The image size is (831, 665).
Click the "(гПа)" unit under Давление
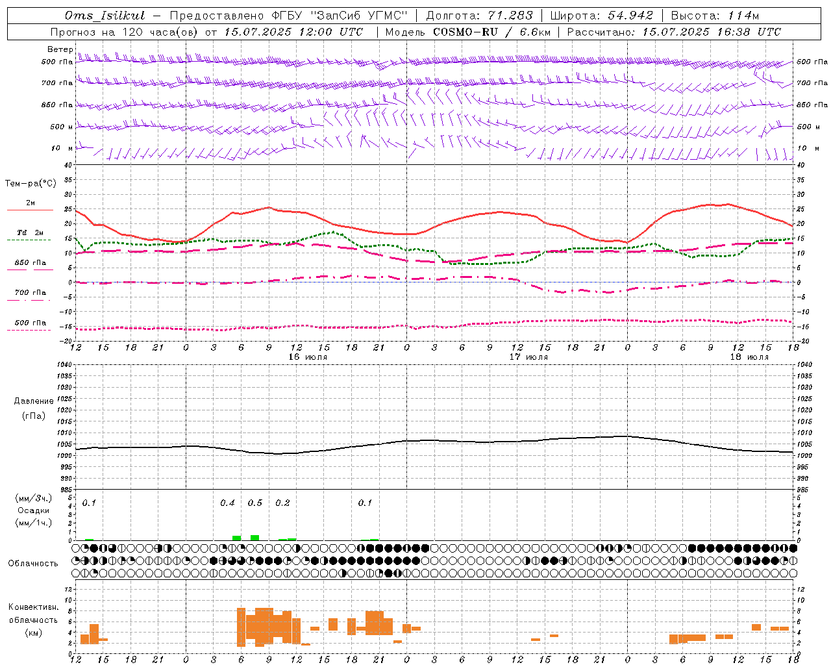pyautogui.click(x=33, y=416)
